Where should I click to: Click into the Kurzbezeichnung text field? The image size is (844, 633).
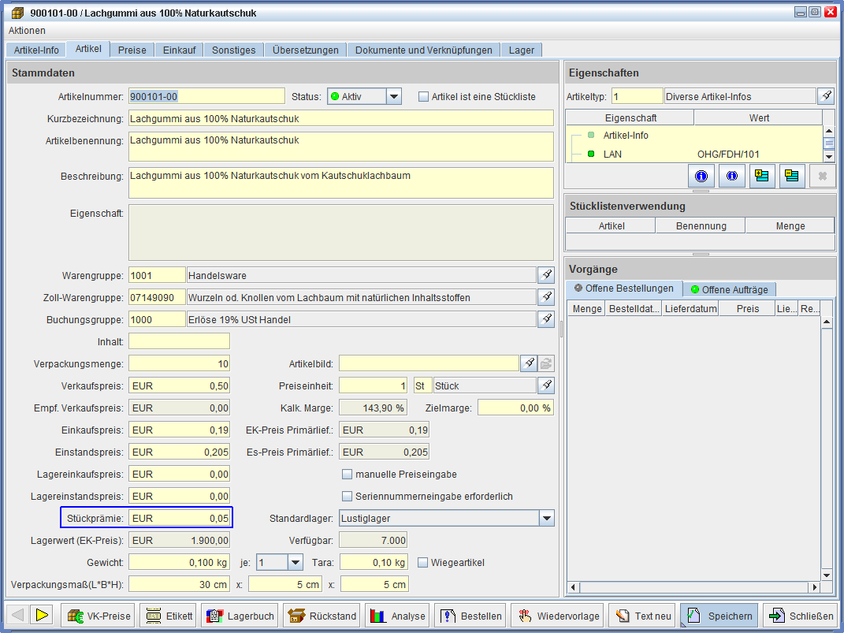(x=340, y=118)
